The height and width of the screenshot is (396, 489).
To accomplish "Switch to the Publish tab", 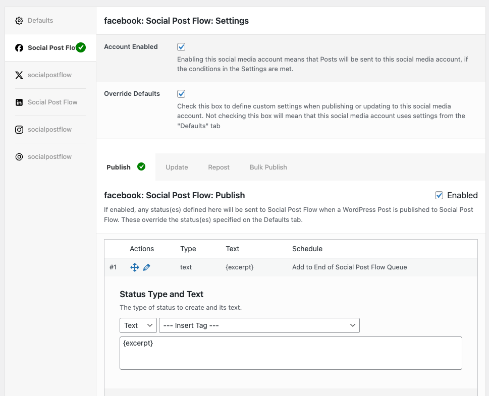I will click(x=126, y=167).
